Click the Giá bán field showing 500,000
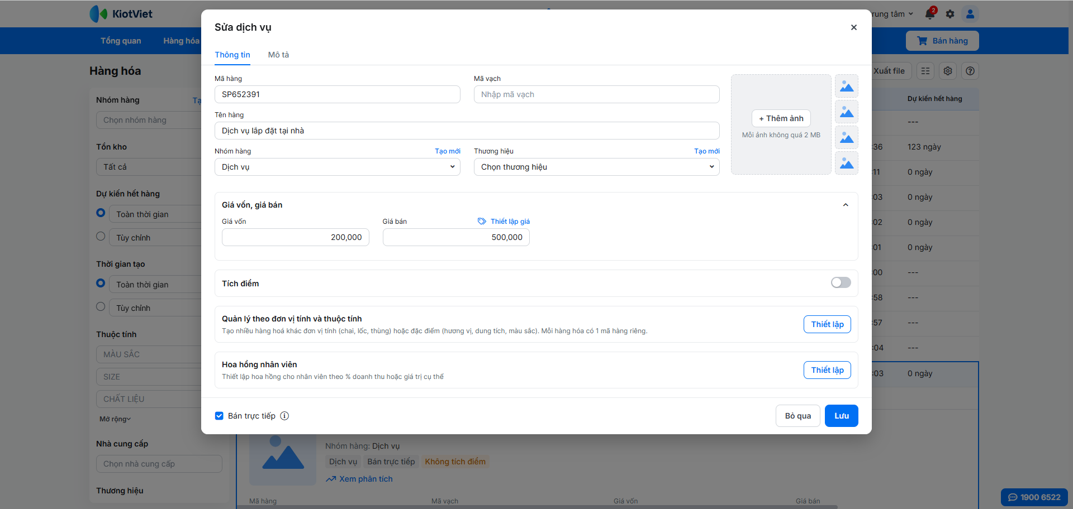The width and height of the screenshot is (1073, 509). tap(456, 237)
